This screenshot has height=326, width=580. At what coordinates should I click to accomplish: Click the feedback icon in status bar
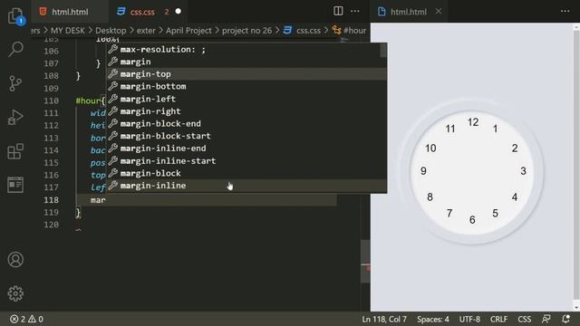[546, 319]
